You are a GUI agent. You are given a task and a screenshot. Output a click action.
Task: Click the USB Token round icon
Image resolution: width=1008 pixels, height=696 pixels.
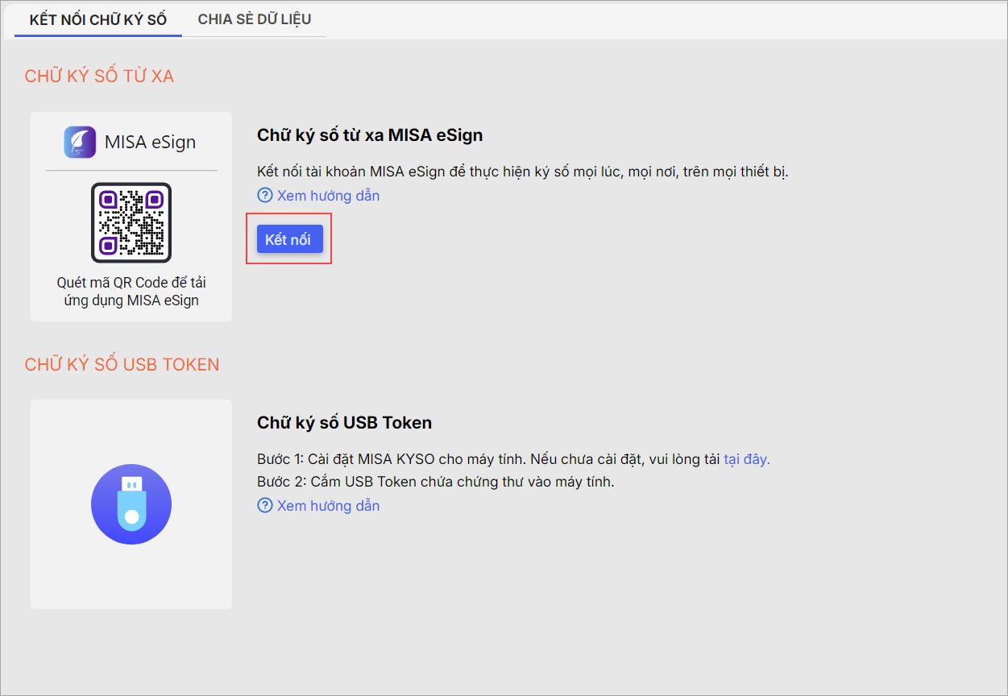point(131,504)
